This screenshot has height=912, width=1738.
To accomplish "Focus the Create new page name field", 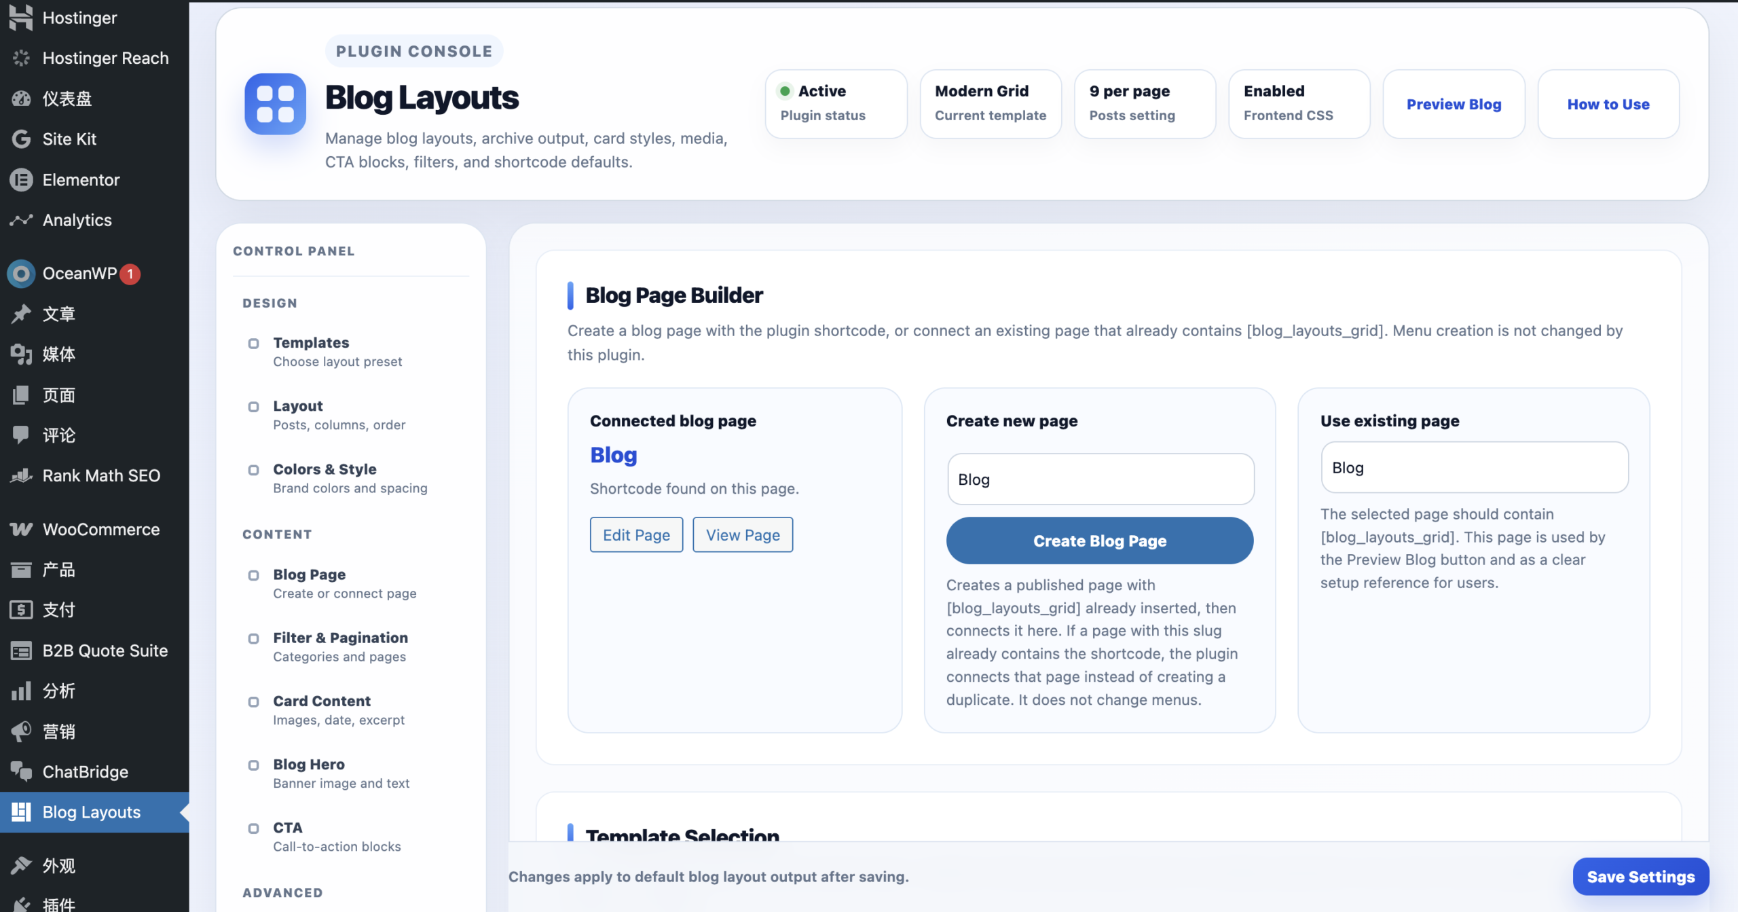I will 1101,479.
